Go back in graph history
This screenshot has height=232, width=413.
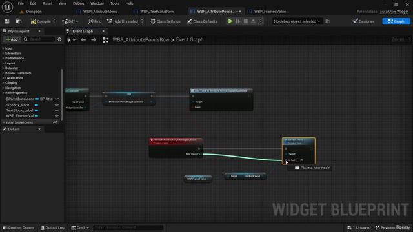click(x=83, y=40)
